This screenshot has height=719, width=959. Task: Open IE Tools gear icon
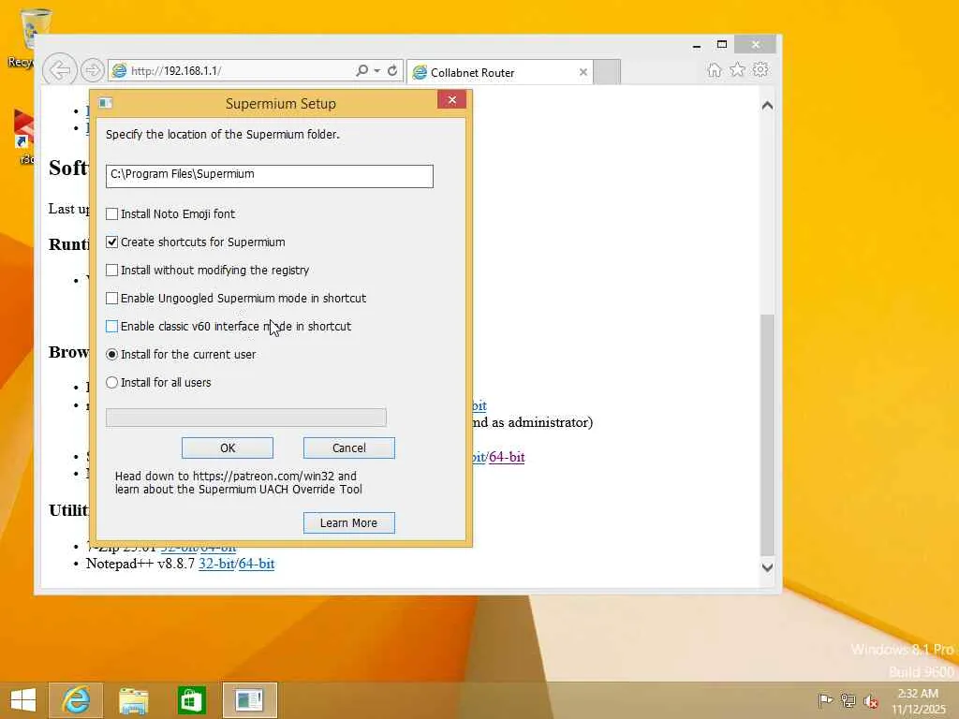coord(760,69)
